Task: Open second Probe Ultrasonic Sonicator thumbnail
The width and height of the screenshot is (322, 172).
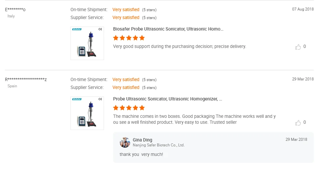Action: (87, 113)
